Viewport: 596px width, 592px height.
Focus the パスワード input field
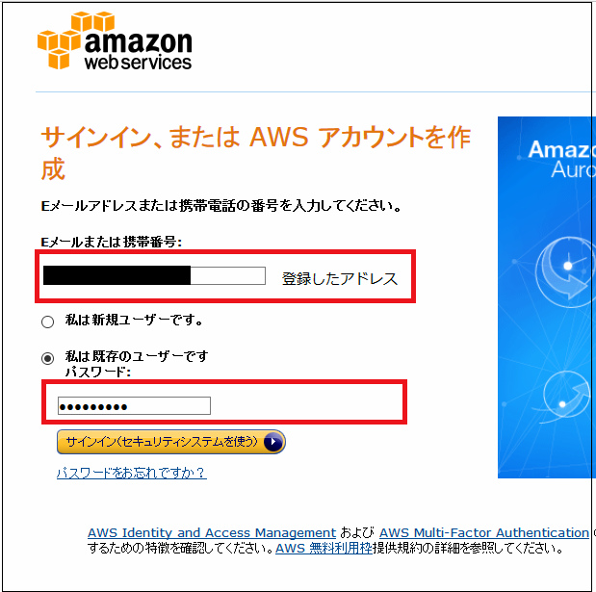click(x=134, y=406)
